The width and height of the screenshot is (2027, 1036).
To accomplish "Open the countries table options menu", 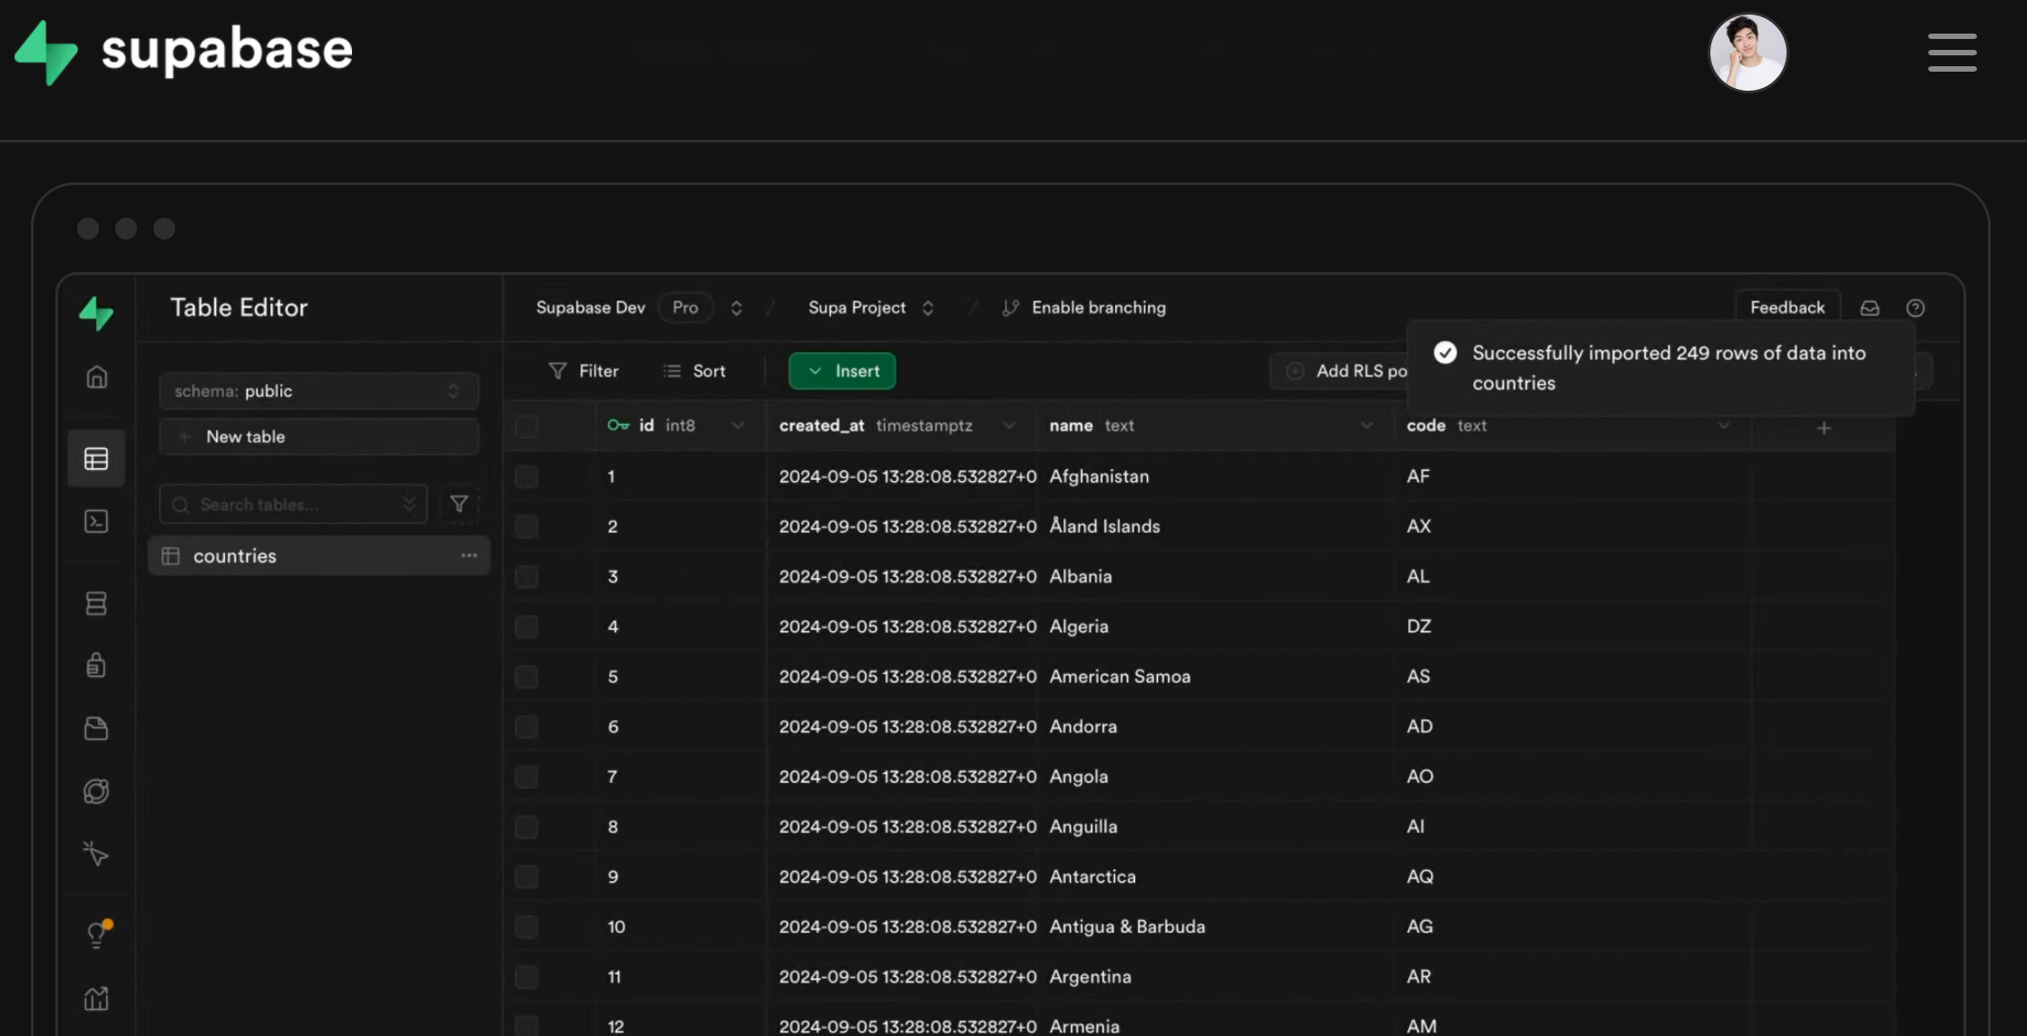I will (468, 555).
